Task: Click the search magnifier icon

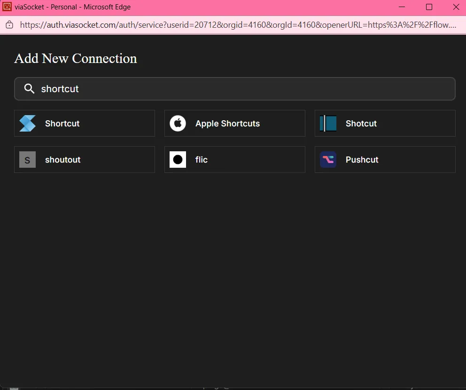Action: click(29, 89)
